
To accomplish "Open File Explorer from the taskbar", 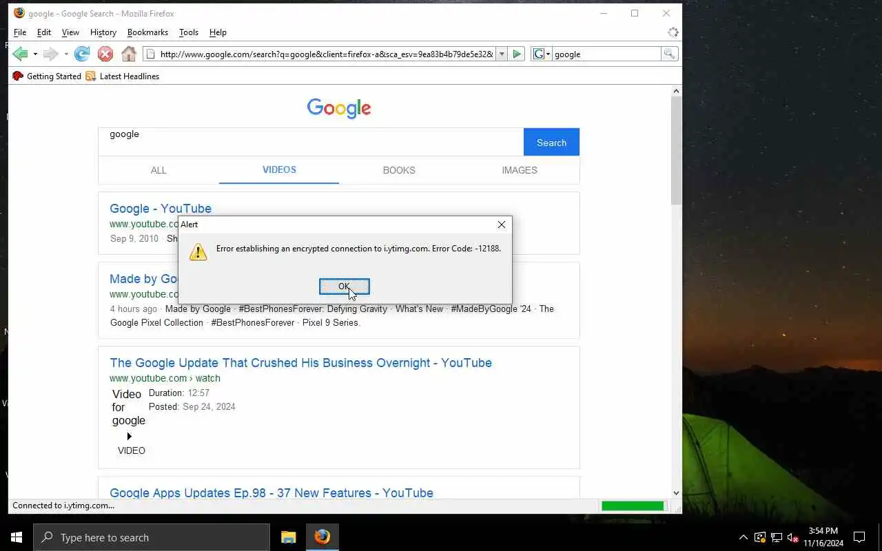I will [289, 537].
